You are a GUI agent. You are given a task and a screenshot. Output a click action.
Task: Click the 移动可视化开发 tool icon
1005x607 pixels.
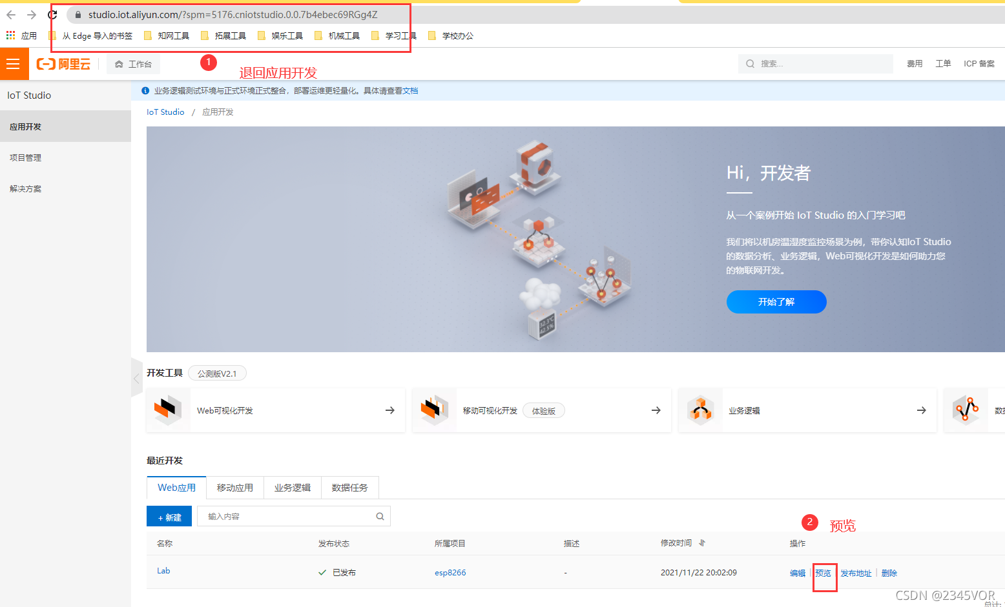(x=434, y=410)
